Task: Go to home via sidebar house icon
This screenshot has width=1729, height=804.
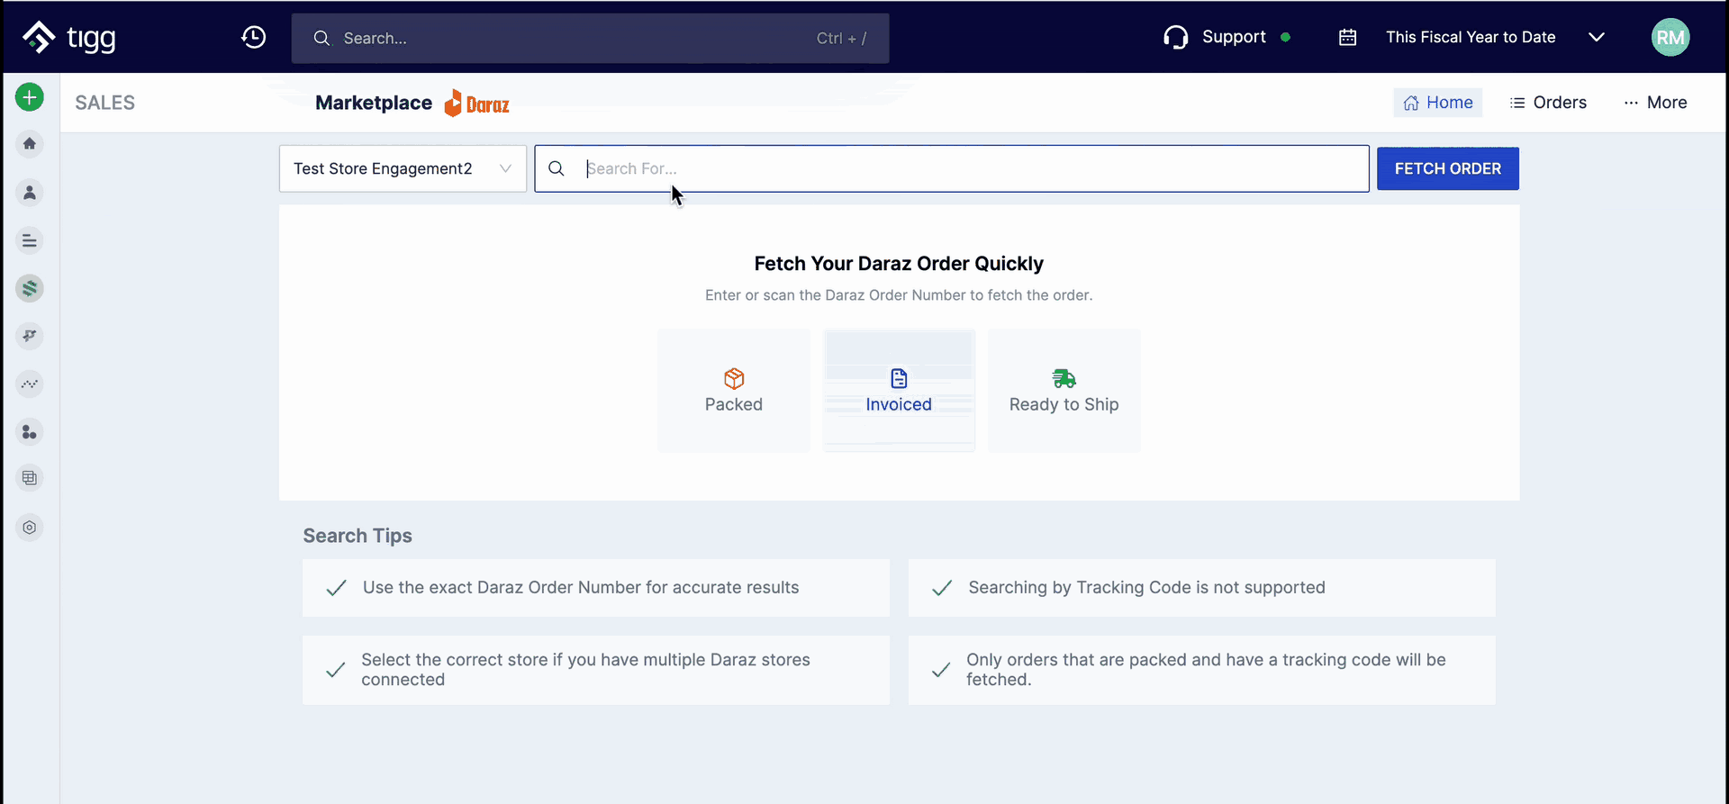Action: [x=30, y=144]
